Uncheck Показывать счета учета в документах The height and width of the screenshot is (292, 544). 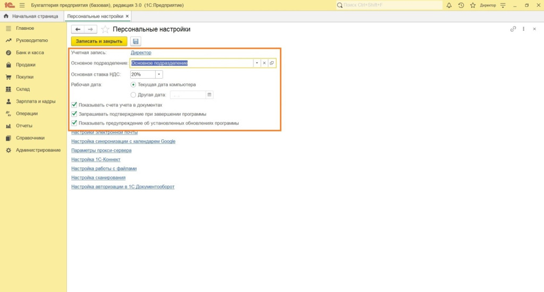[x=74, y=105]
